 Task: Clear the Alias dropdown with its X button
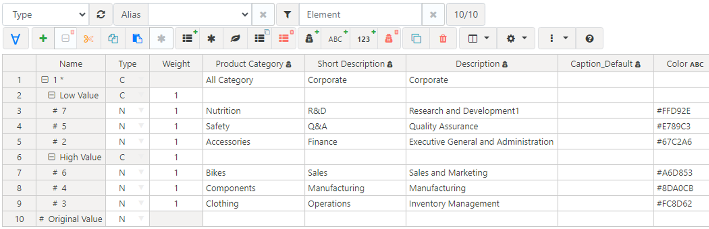pyautogui.click(x=263, y=14)
